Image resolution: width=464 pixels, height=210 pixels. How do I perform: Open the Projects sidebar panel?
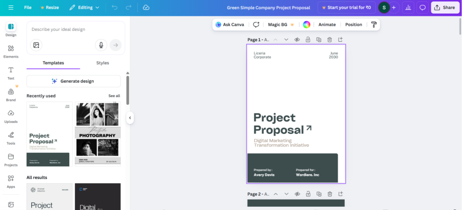point(11,160)
